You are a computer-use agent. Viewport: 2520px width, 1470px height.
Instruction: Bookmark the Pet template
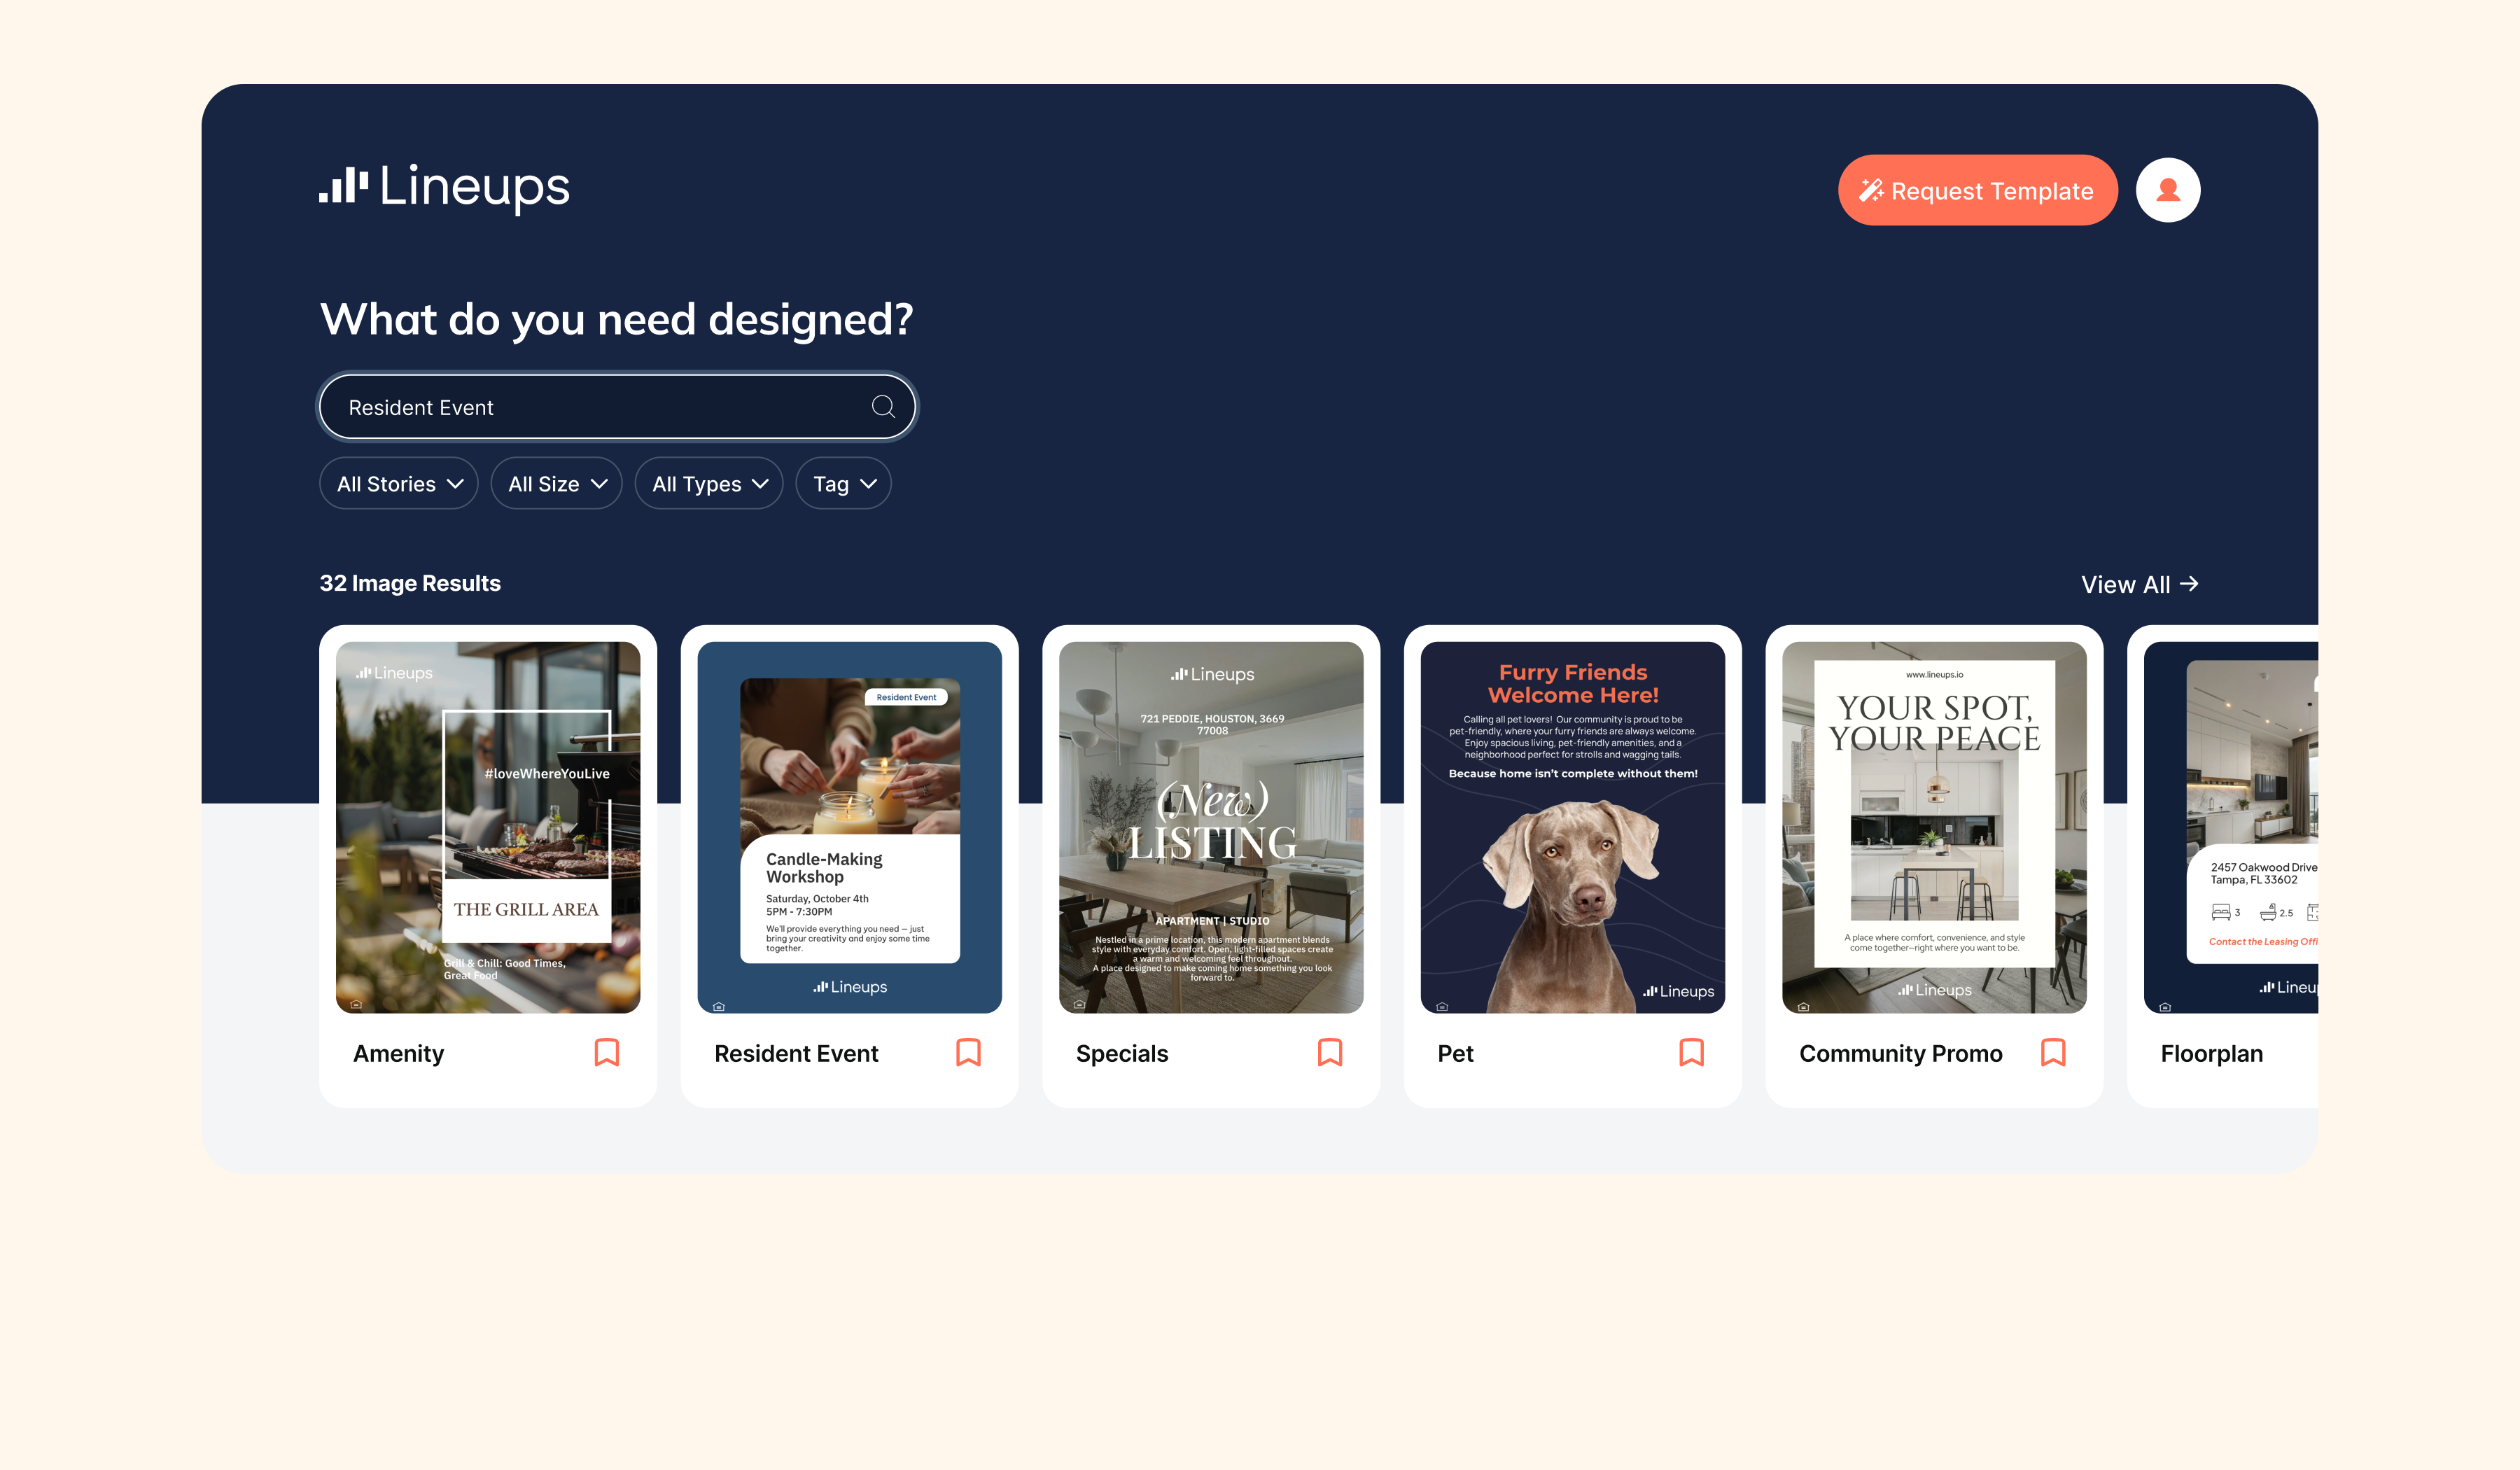tap(1691, 1052)
